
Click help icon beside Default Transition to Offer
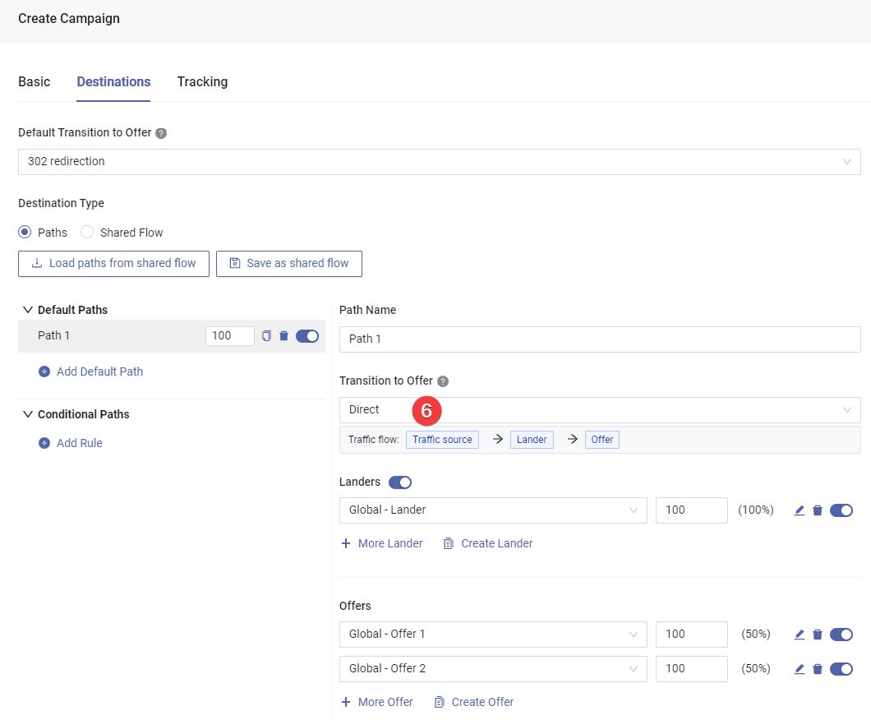coord(161,133)
